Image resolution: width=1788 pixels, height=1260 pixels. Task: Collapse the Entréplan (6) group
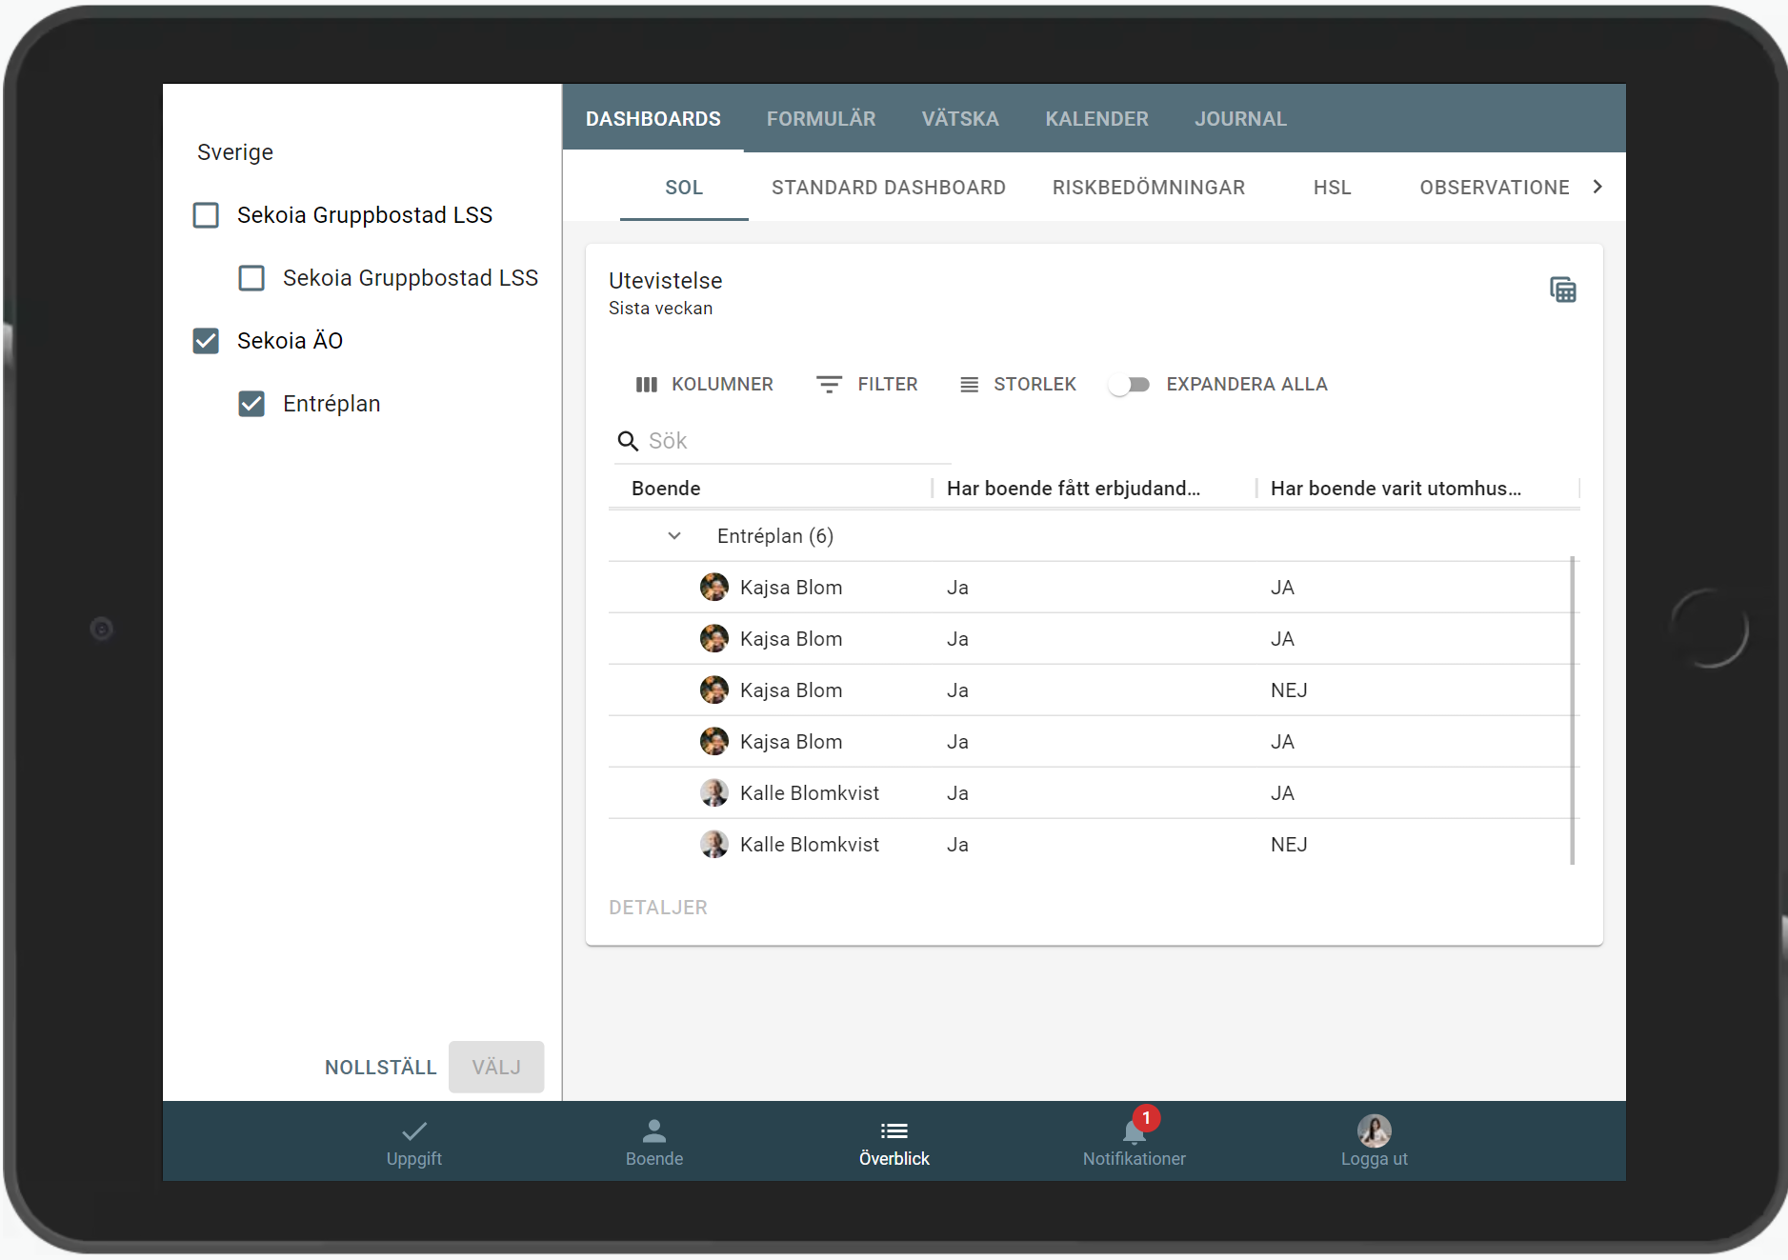(674, 536)
